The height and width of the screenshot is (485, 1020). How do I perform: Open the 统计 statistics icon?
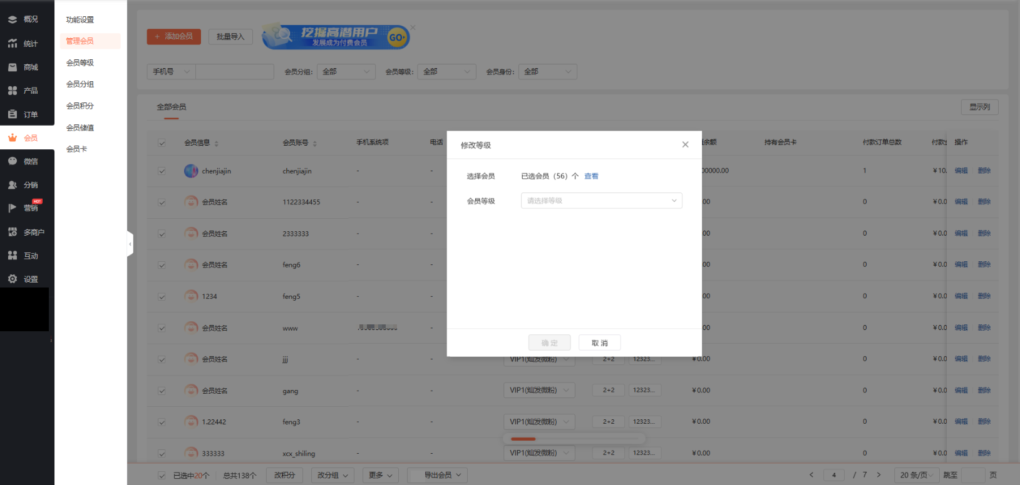(x=13, y=43)
